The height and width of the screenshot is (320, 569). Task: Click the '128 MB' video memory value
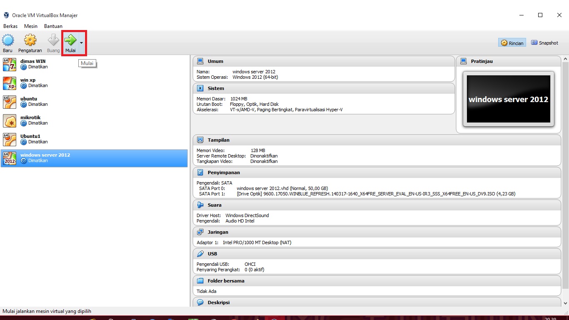click(x=258, y=150)
